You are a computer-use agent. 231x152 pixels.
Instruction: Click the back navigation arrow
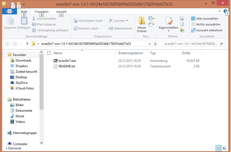(x=7, y=44)
